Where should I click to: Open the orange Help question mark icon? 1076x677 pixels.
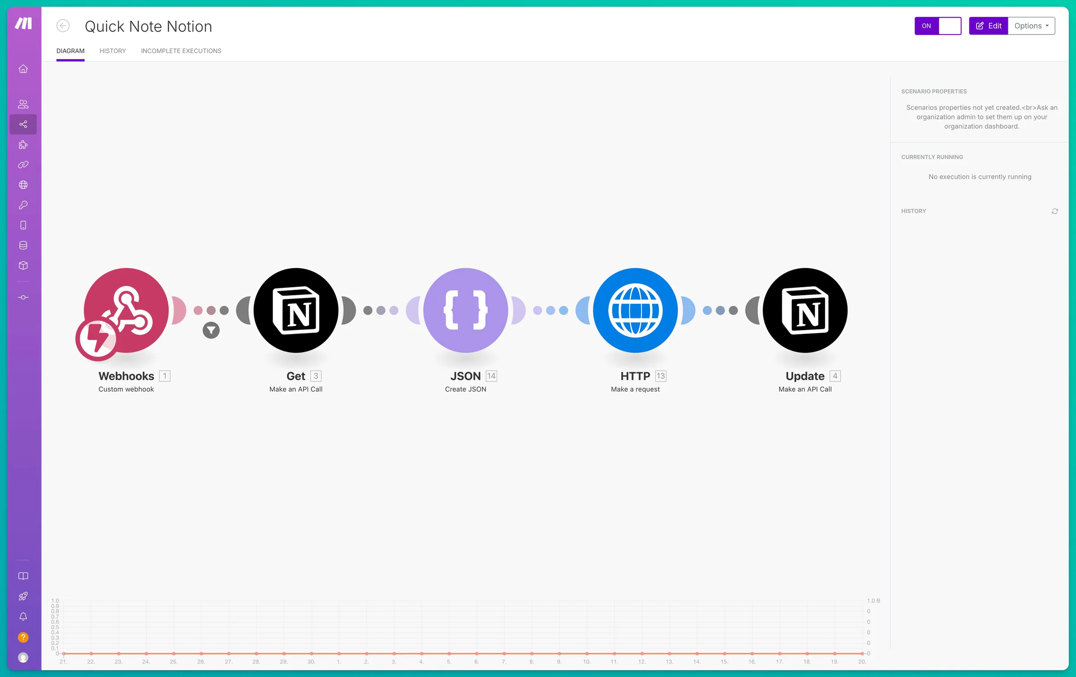point(23,637)
